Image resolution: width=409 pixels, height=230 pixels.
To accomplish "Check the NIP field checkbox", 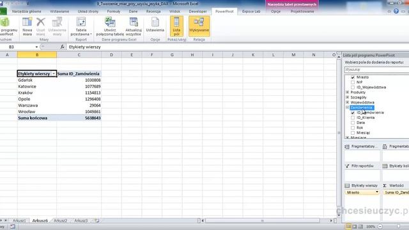I will coord(353,82).
